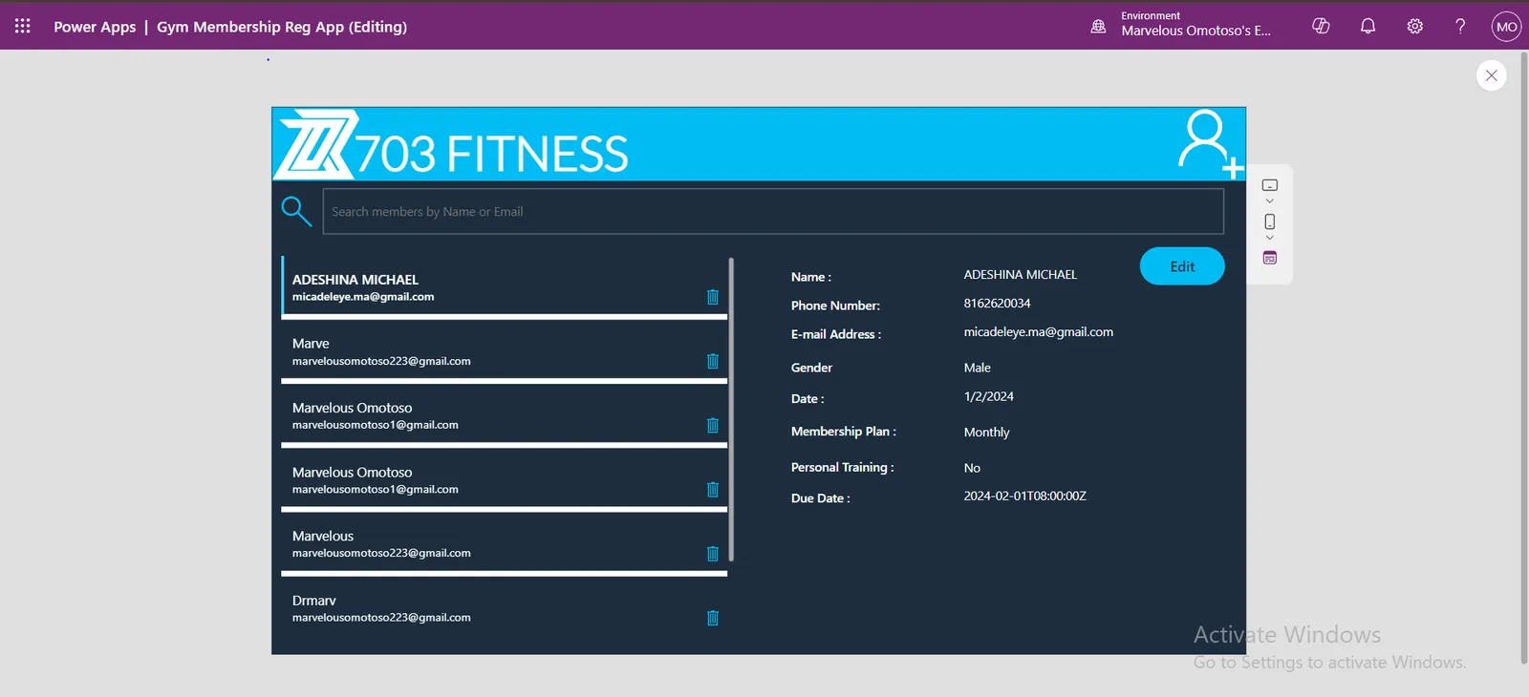
Task: Click the magnifying glass search icon
Action: [296, 211]
